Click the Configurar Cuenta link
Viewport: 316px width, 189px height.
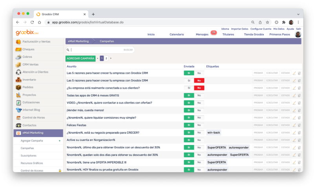click(261, 29)
